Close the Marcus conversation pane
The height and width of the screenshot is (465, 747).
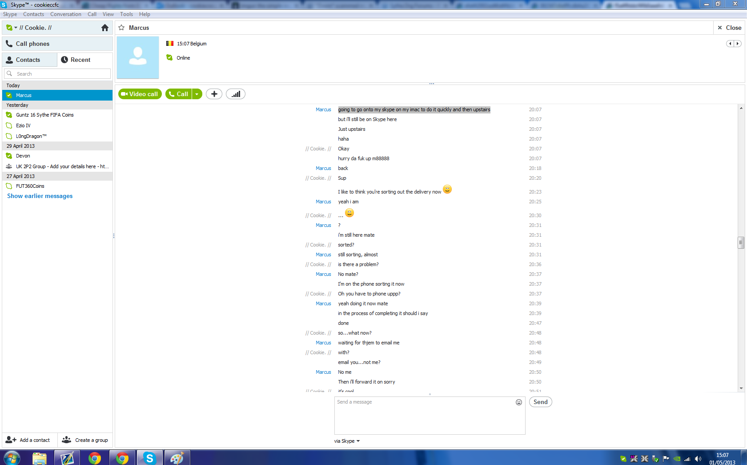[729, 28]
